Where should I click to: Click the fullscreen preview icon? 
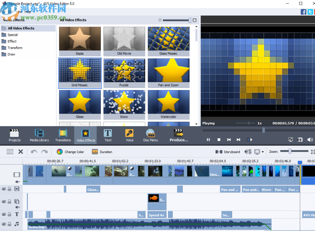point(290,139)
